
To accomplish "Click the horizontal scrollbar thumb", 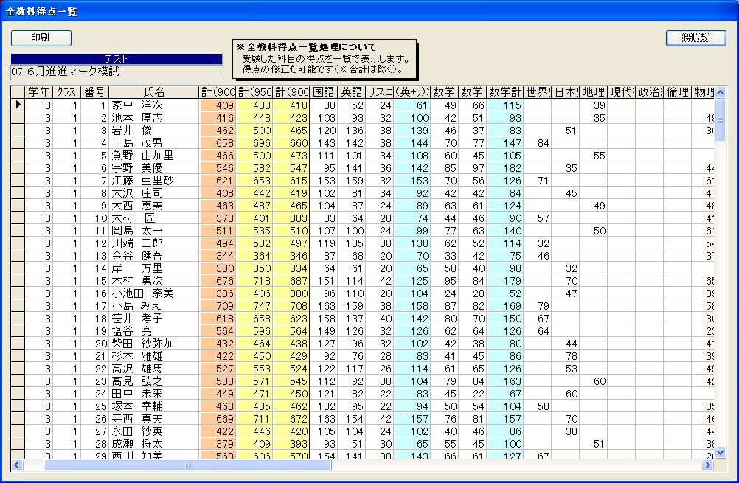I will pyautogui.click(x=188, y=465).
